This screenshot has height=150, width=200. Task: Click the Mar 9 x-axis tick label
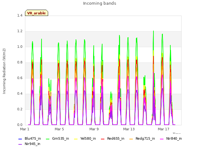94,129
